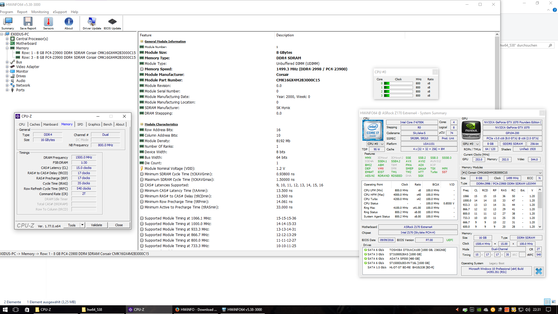Image resolution: width=558 pixels, height=314 pixels.
Task: Switch to the hw64_538 folder taskbar item
Action: pos(102,310)
